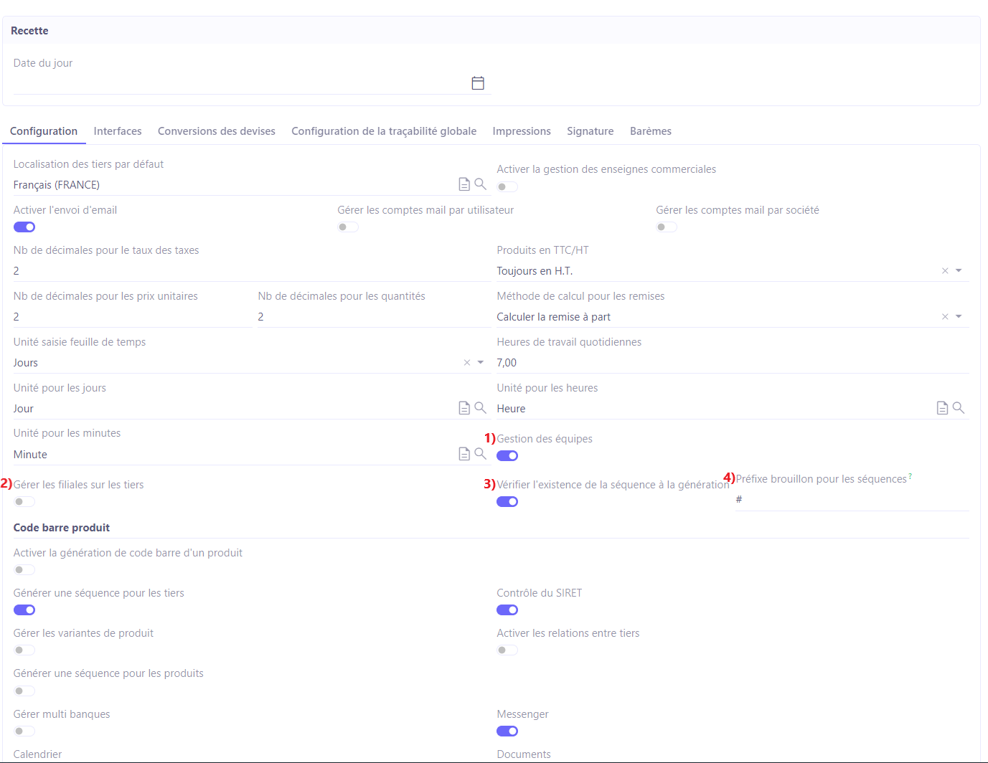Click the Code barre produit section title
This screenshot has width=988, height=763.
click(x=62, y=528)
